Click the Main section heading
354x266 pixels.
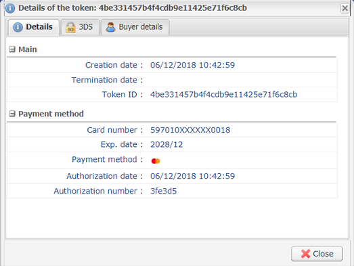(x=28, y=49)
